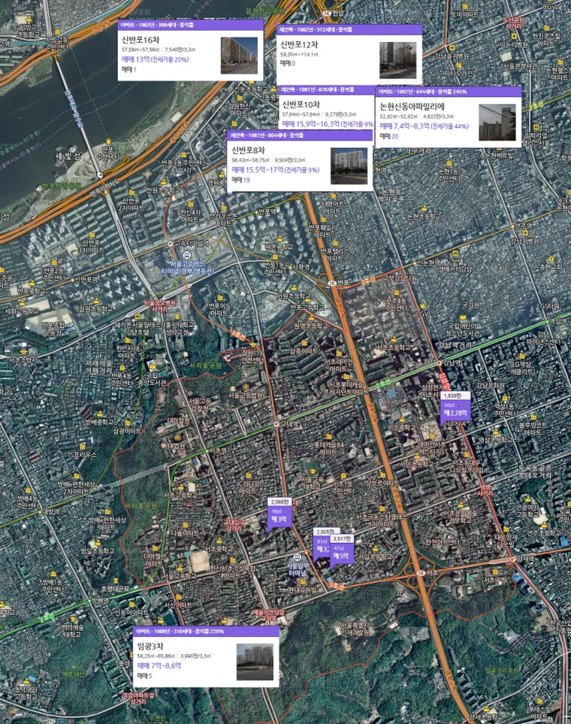Open 매매 5 listings count on 임광3차
The height and width of the screenshot is (724, 571).
coord(144,676)
